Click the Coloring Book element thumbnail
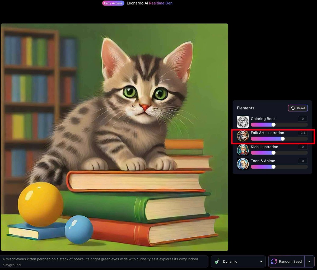Viewport: 317px width, 270px height. point(243,122)
